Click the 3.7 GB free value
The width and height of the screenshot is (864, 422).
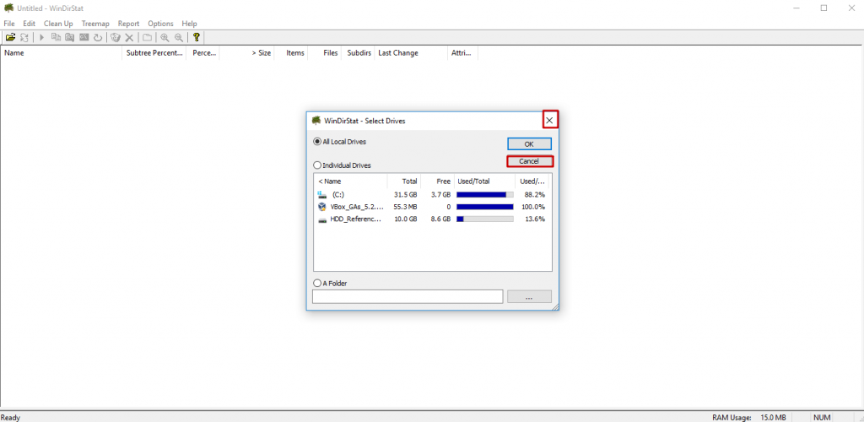click(440, 194)
